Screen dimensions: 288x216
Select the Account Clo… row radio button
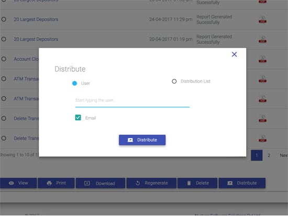(4, 59)
